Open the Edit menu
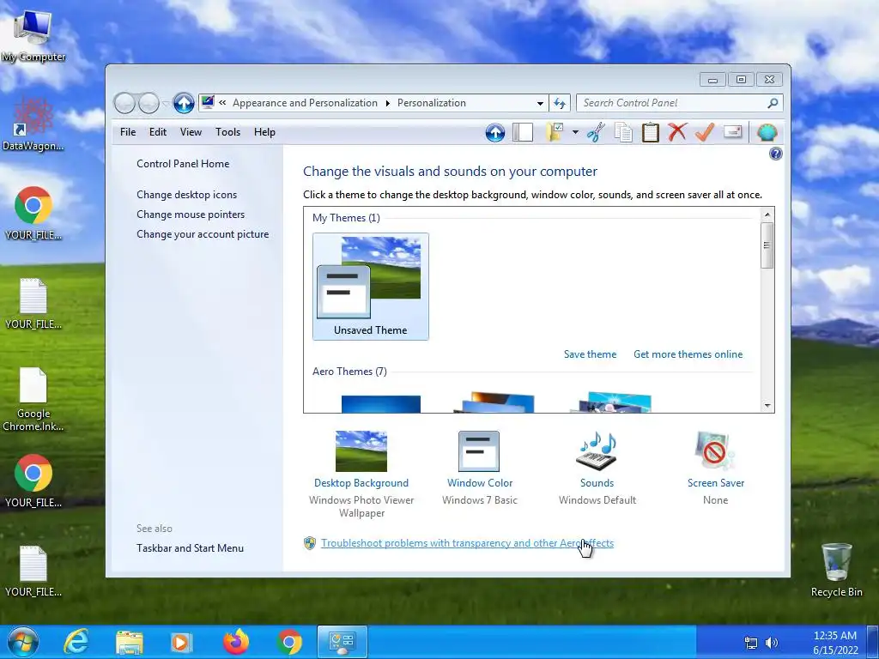Image resolution: width=879 pixels, height=659 pixels. pyautogui.click(x=158, y=132)
